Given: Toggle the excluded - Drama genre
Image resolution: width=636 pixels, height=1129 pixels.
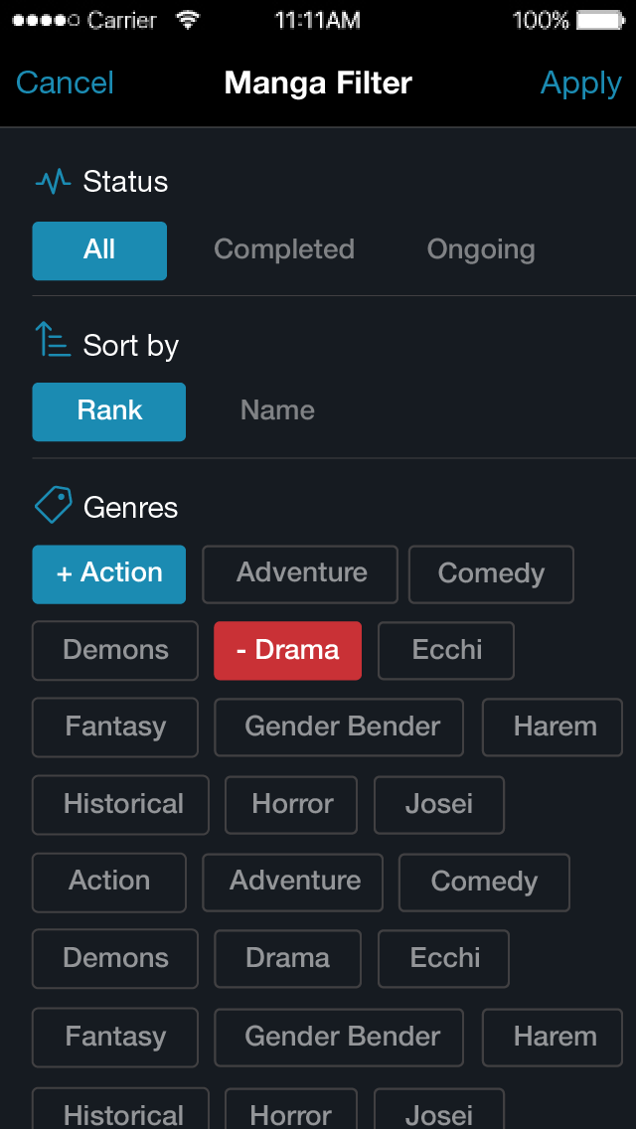Looking at the screenshot, I should click(x=287, y=651).
